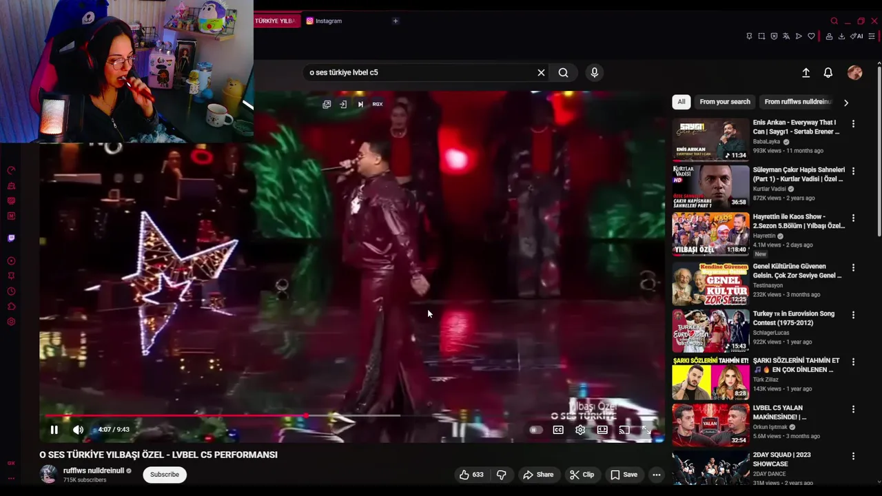Open history clock in browser sidebar

pos(11,291)
